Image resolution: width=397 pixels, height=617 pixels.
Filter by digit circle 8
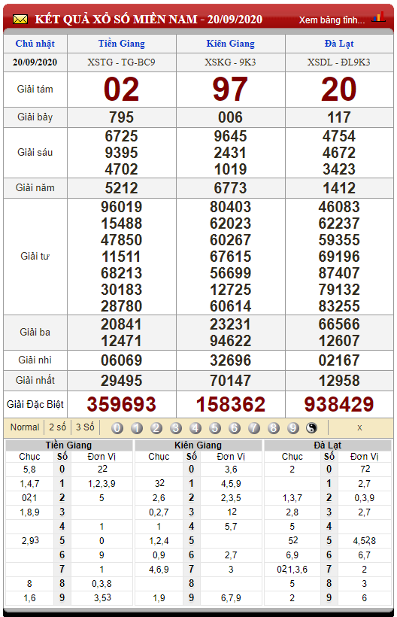click(274, 427)
